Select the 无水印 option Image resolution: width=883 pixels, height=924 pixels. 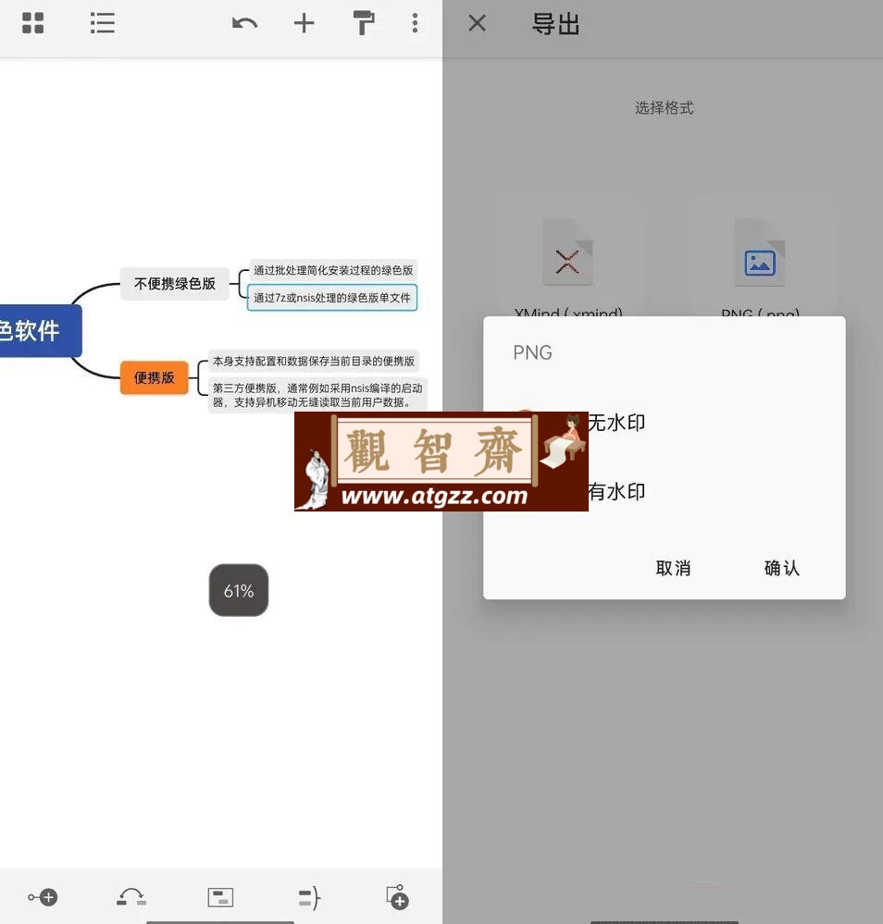point(616,423)
